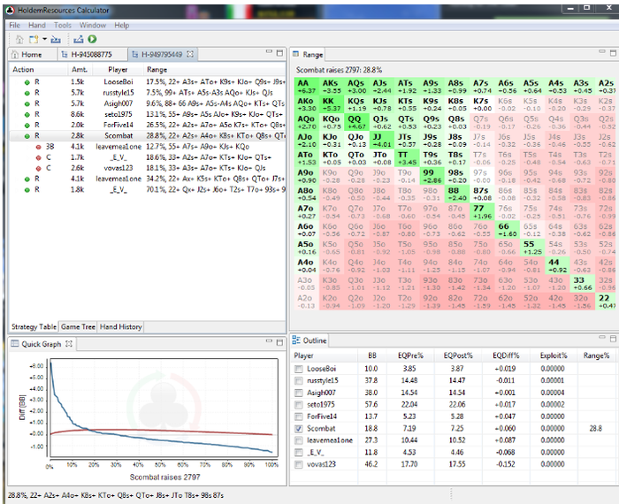Switch to the Hand History tab
The height and width of the screenshot is (504, 619).
tap(120, 327)
